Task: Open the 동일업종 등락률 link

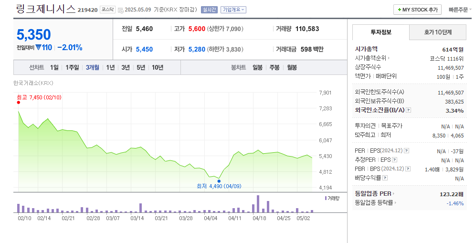Action: point(376,202)
